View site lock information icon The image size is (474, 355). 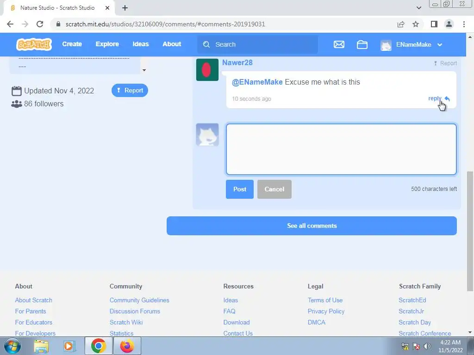[58, 24]
